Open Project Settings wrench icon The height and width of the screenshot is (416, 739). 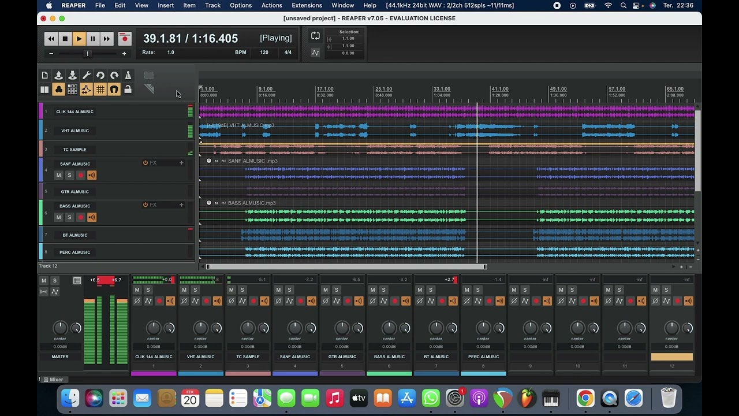point(86,75)
